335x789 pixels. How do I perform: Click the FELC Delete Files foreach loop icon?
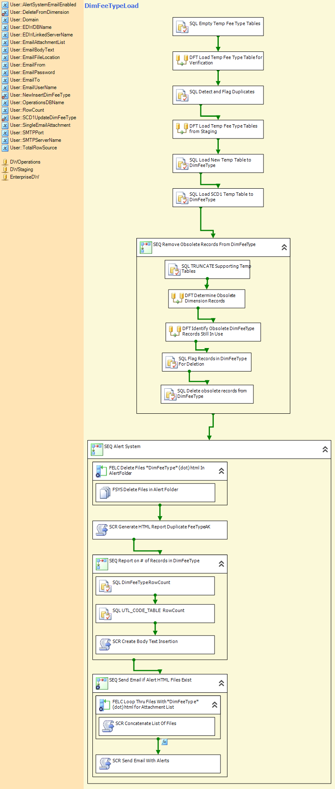pos(102,471)
